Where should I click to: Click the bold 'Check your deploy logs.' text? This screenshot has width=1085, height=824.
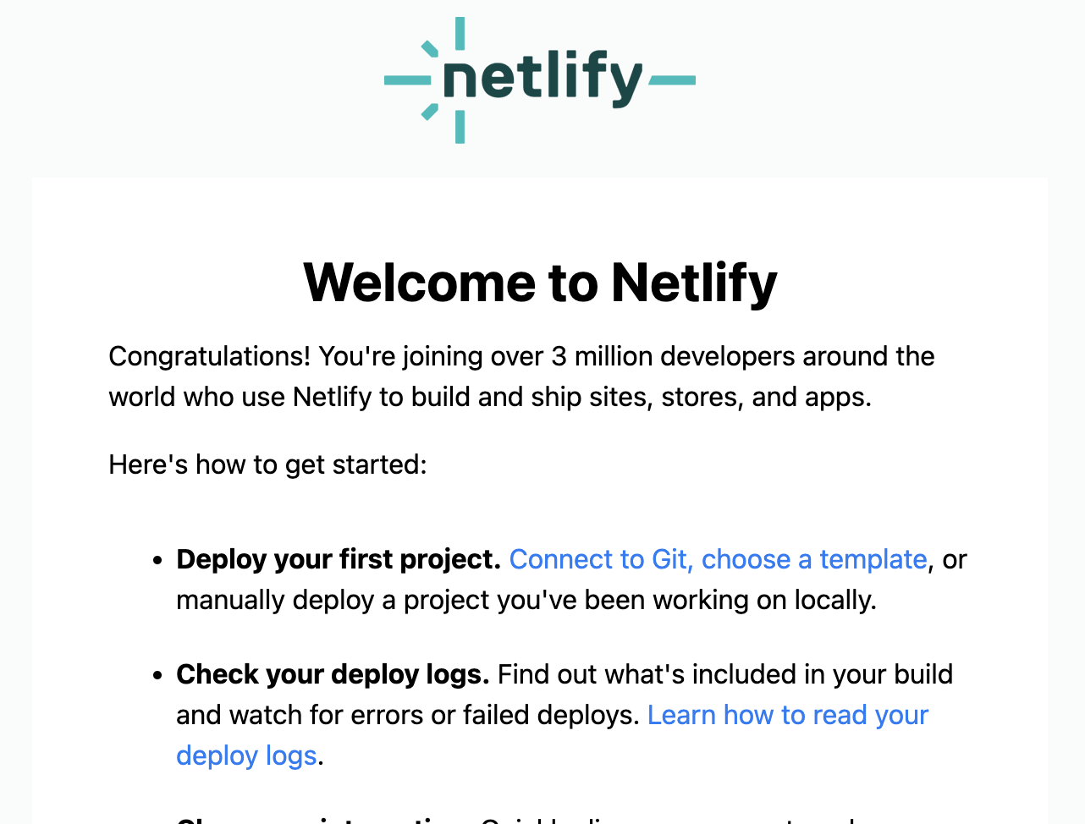pyautogui.click(x=333, y=674)
